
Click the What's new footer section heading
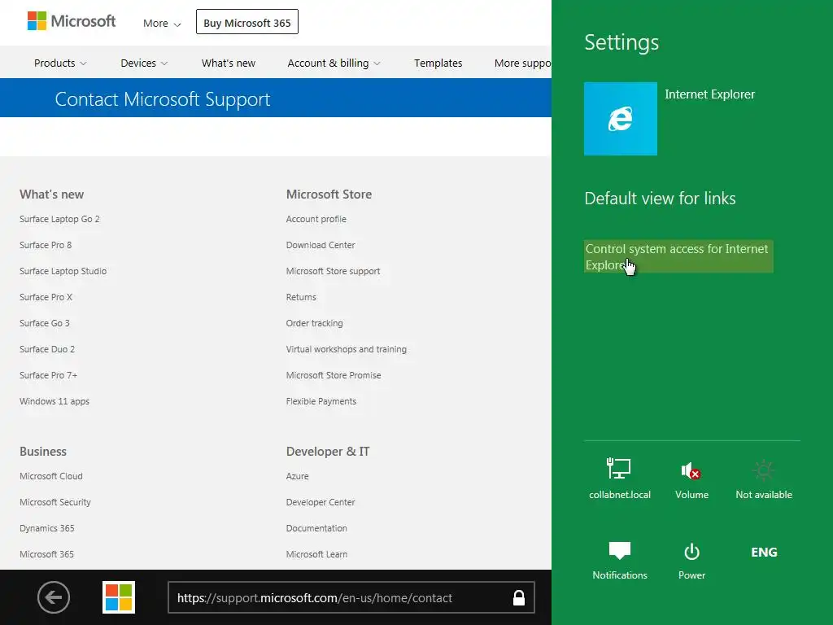coord(51,194)
